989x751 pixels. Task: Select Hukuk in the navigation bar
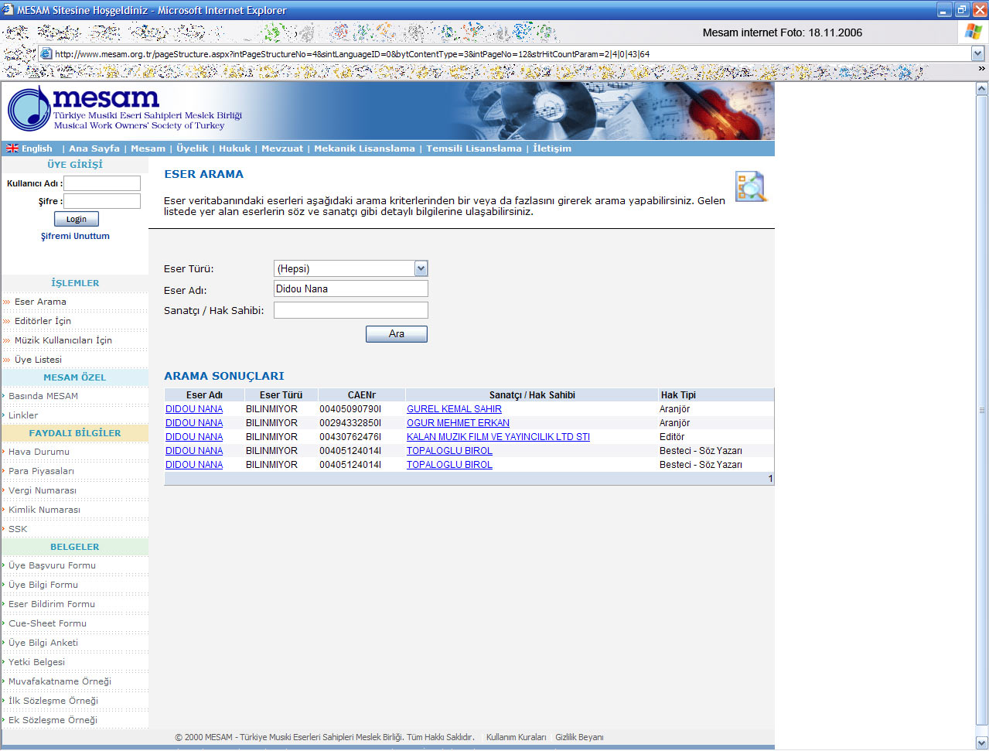(x=234, y=148)
